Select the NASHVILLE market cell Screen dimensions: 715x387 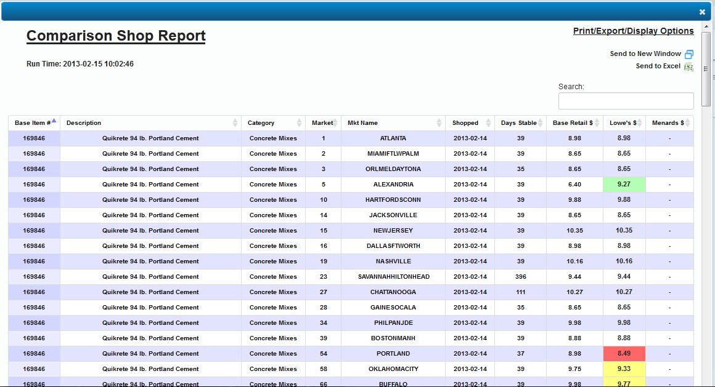393,261
